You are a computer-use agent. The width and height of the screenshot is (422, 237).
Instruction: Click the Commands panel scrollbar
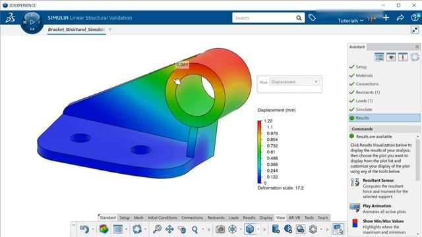(417, 161)
